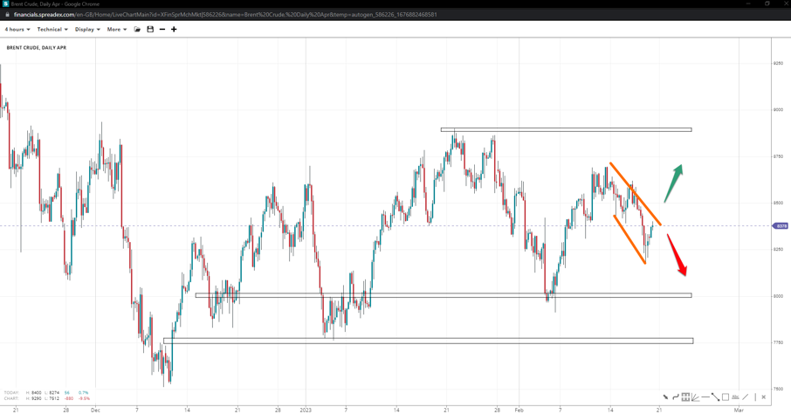Image resolution: width=791 pixels, height=414 pixels.
Task: Zoom out with the minus icon
Action: [162, 30]
